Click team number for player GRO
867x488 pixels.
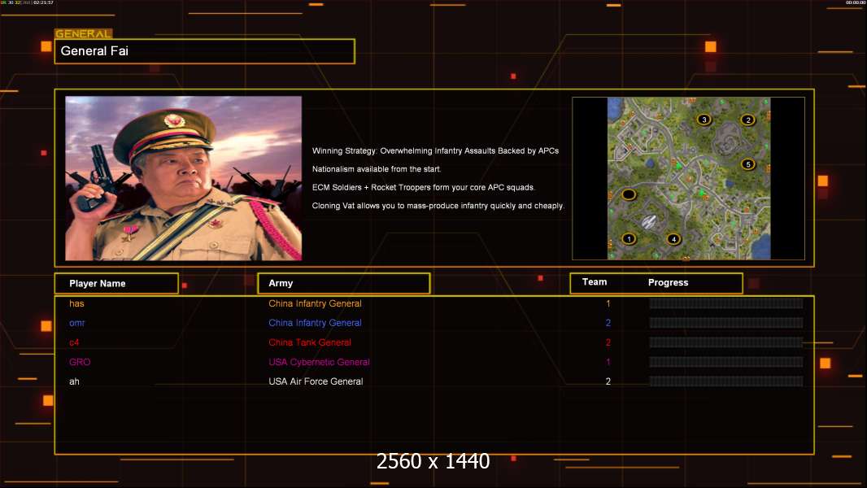(608, 362)
